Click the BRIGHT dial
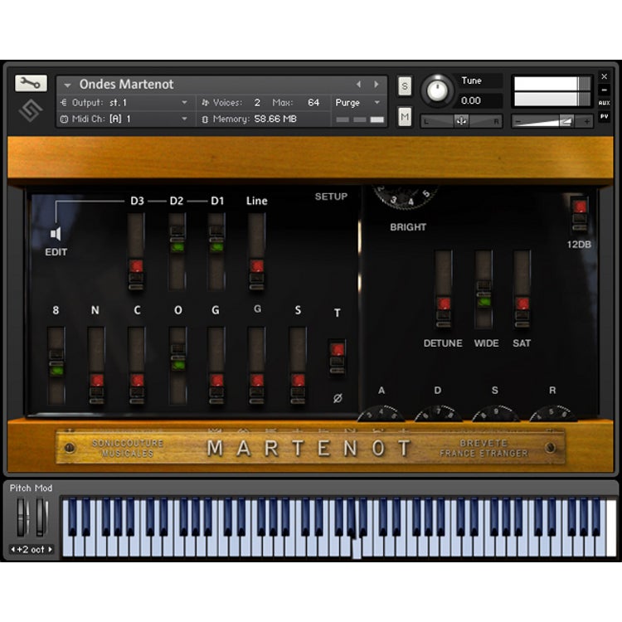This screenshot has height=622, width=622. (405, 197)
